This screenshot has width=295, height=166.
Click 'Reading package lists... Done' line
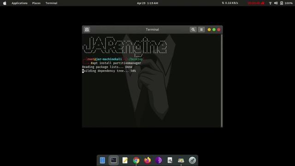(107, 67)
